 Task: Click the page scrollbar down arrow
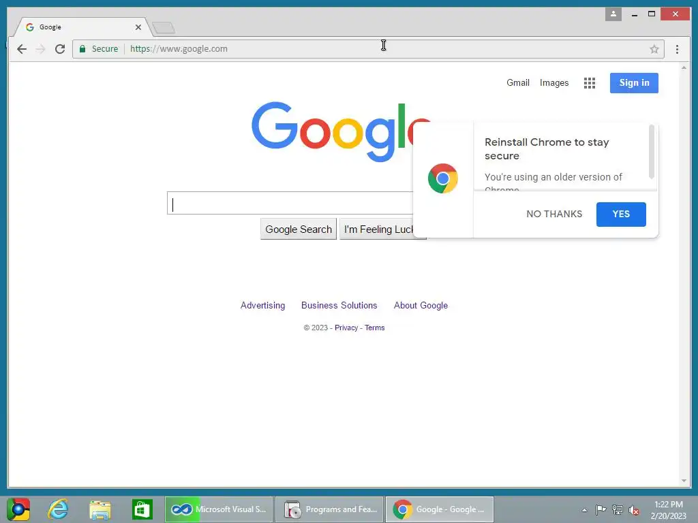coord(684,481)
